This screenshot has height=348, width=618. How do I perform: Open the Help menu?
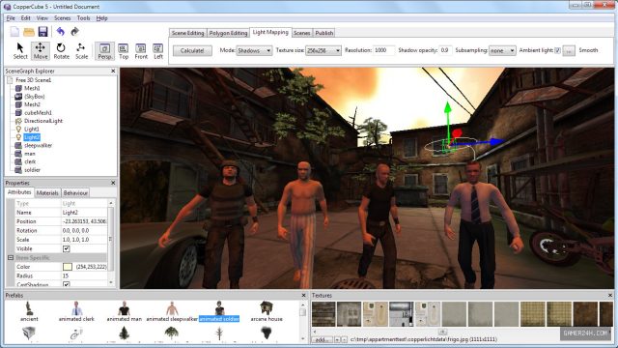pos(101,18)
